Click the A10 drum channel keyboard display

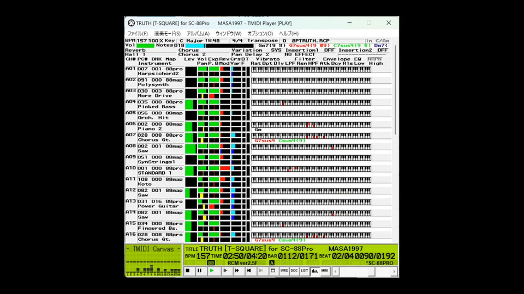click(311, 169)
